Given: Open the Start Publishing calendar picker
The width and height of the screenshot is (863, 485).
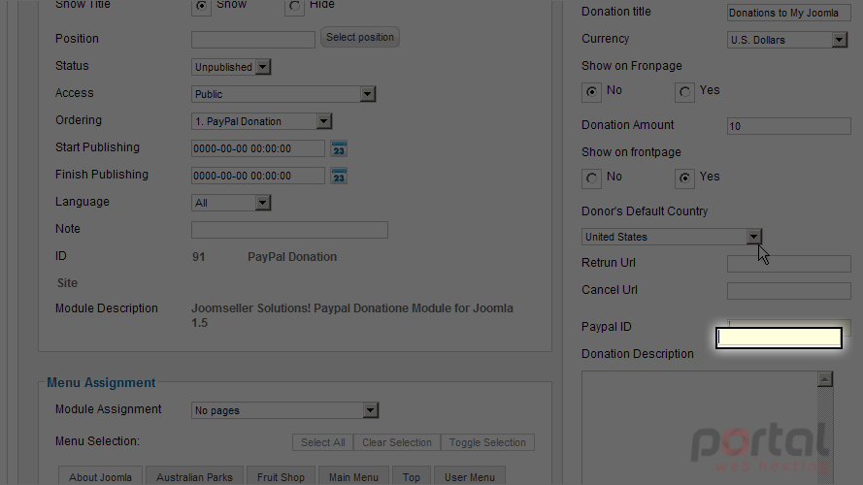Looking at the screenshot, I should 339,148.
